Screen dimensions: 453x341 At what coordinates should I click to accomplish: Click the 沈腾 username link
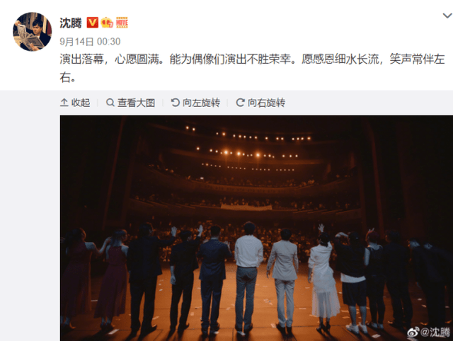[x=71, y=23]
